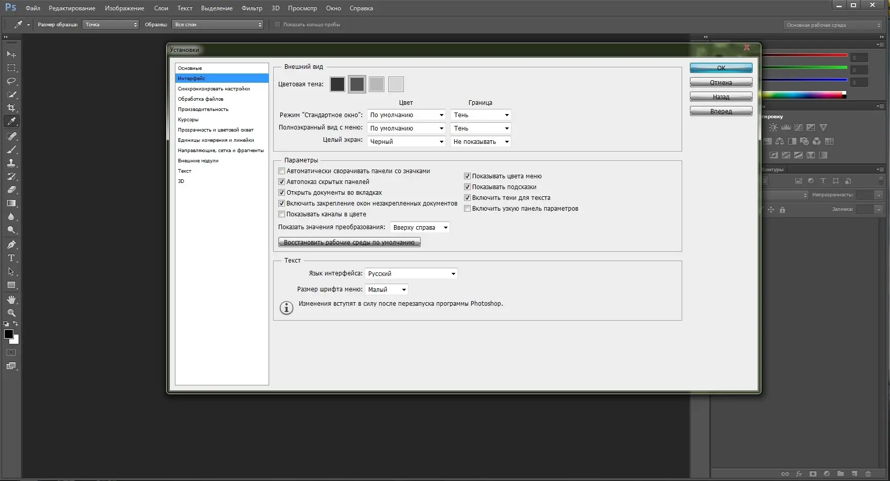The height and width of the screenshot is (481, 890).
Task: Select the History Brush tool
Action: coord(11,176)
